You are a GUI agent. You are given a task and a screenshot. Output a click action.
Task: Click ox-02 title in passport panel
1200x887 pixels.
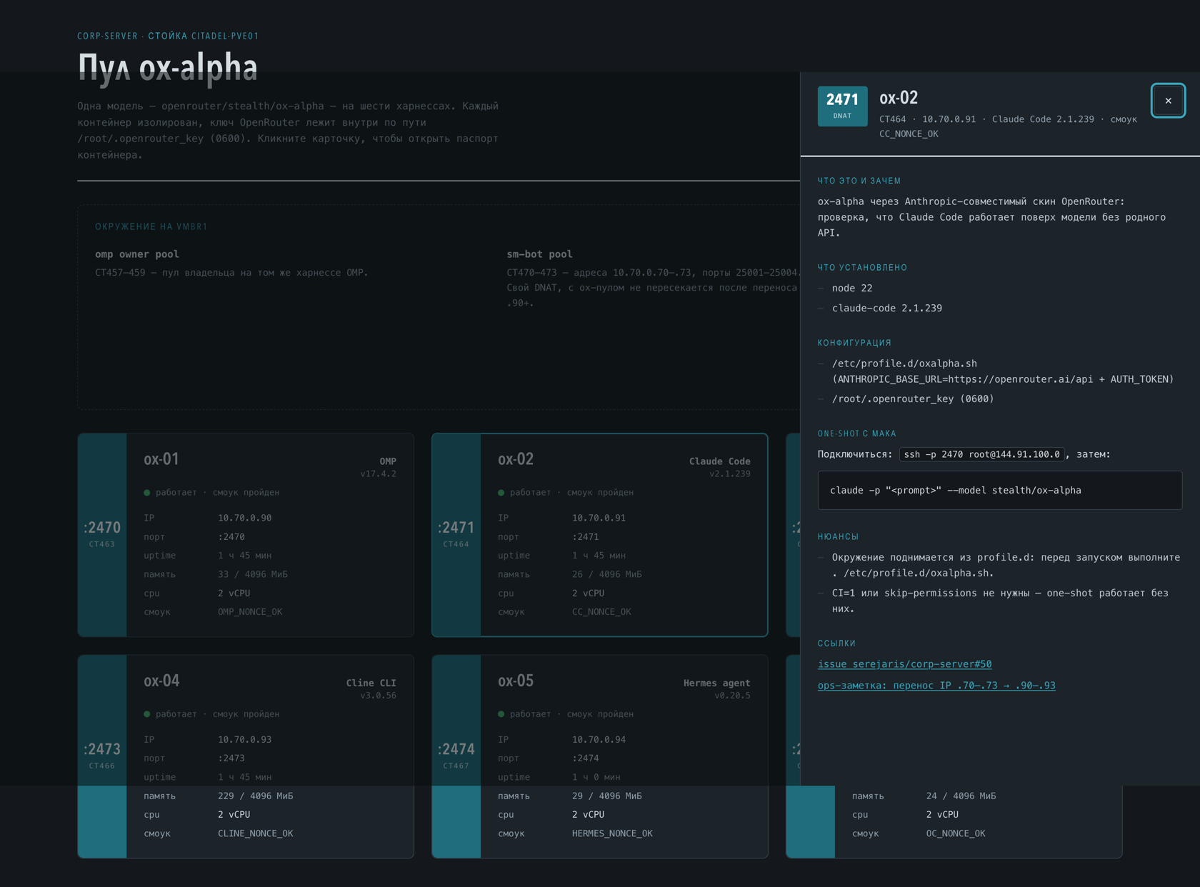tap(899, 98)
